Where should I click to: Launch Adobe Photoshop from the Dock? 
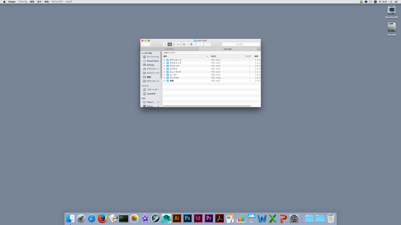tap(188, 219)
